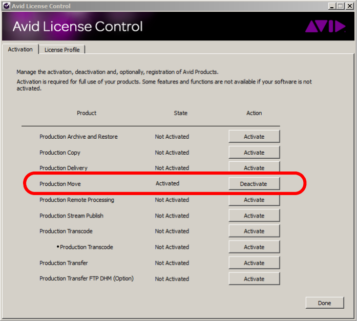Click the Activated state of Production Move
The image size is (357, 321).
tap(167, 183)
